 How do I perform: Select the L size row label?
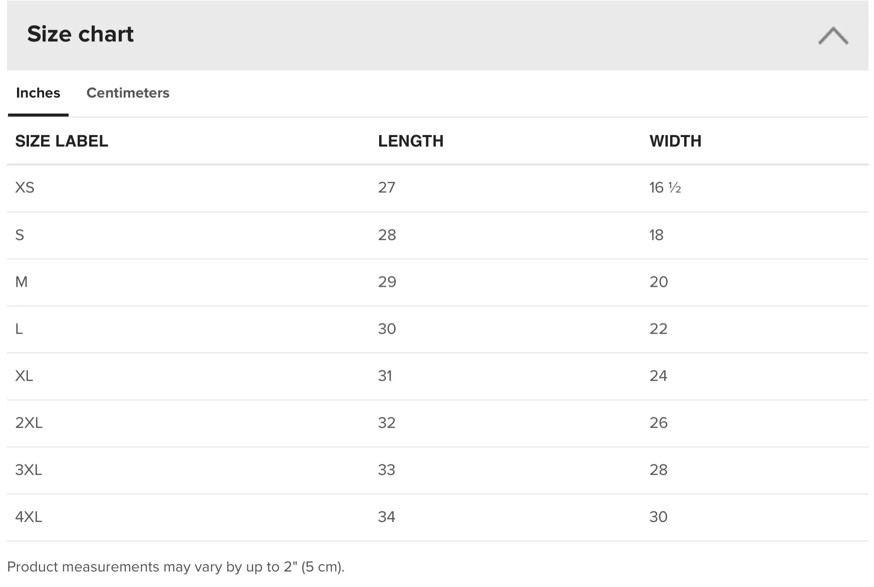(19, 329)
